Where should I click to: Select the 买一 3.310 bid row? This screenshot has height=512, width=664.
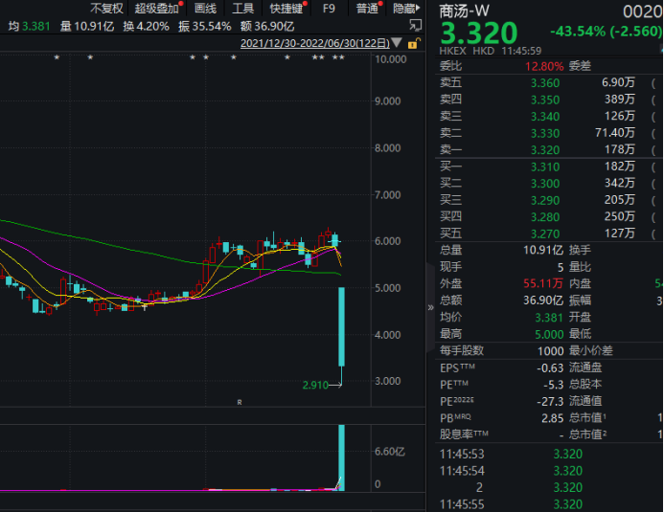549,167
